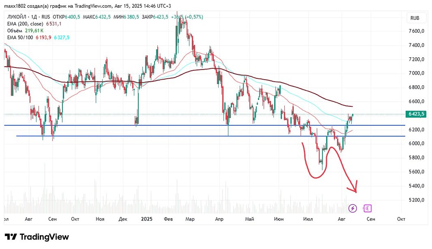432x249 pixels.
Task: Click the Мар label on time axis
Action: (190, 219)
